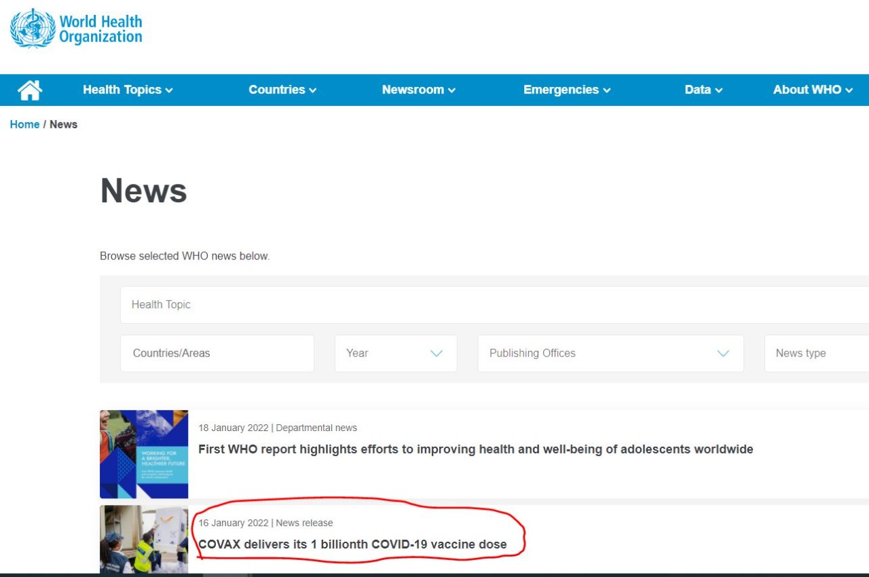Image resolution: width=869 pixels, height=577 pixels.
Task: Click the COVAX vaccine delivery thumbnail
Action: [144, 540]
